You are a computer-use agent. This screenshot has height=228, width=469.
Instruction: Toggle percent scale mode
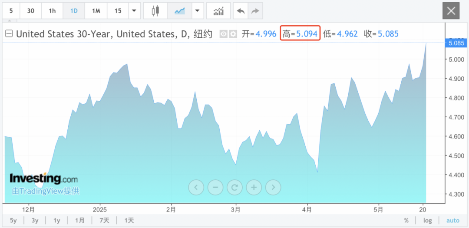click(406, 221)
